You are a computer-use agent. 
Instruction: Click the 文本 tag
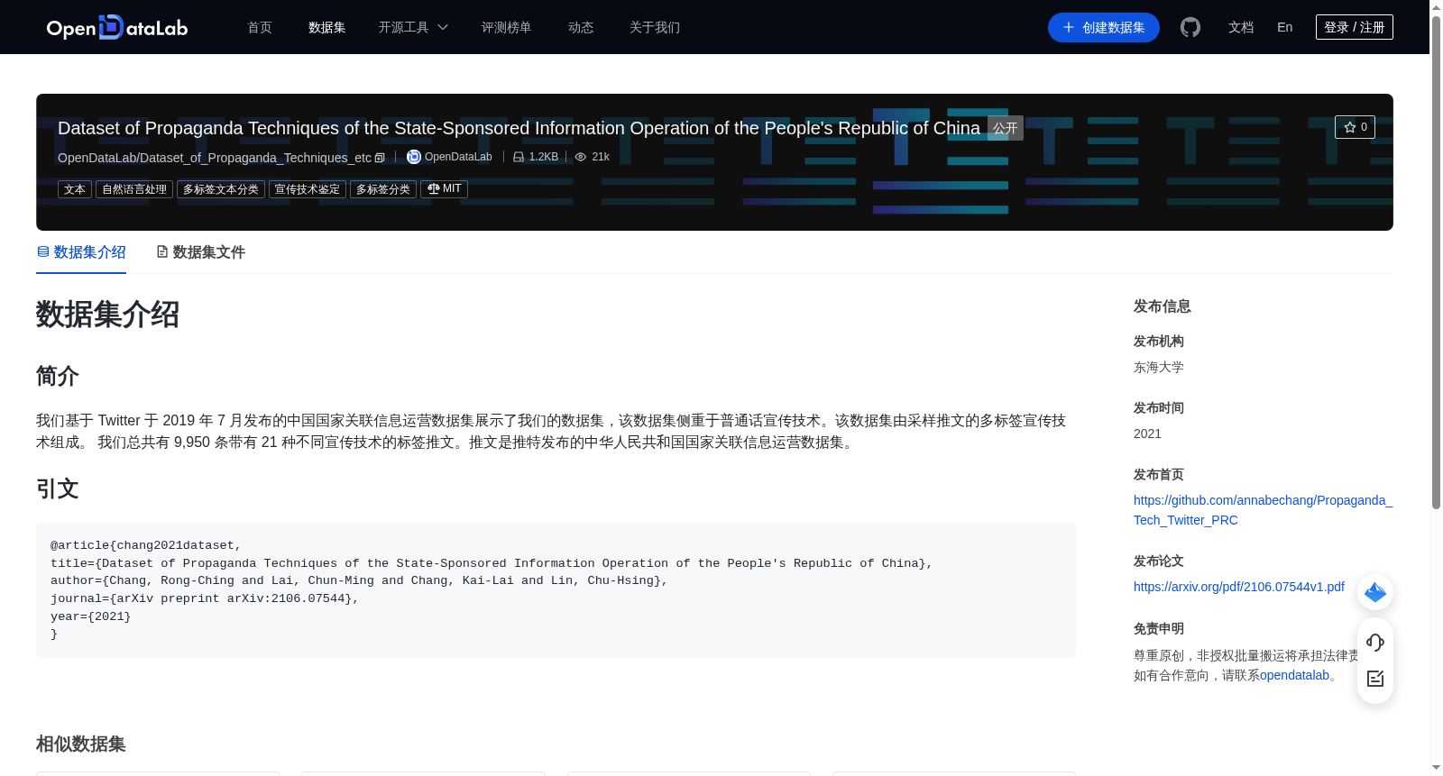click(75, 189)
